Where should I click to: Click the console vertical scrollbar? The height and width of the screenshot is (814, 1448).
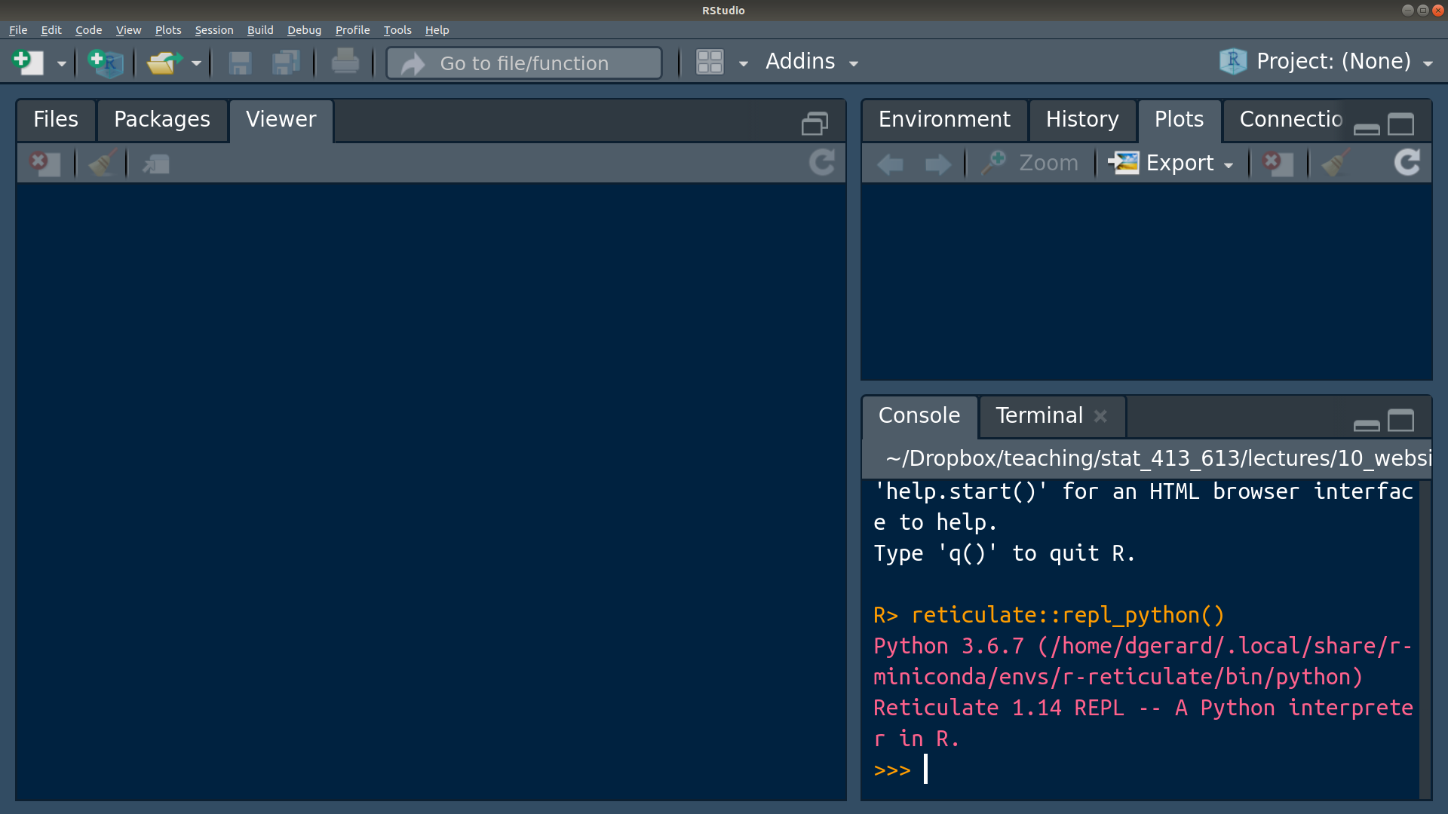(x=1425, y=639)
